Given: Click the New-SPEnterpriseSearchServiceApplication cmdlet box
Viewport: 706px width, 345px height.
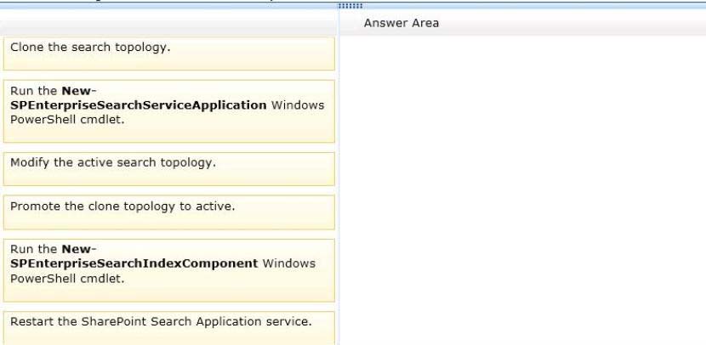Looking at the screenshot, I should 168,111.
